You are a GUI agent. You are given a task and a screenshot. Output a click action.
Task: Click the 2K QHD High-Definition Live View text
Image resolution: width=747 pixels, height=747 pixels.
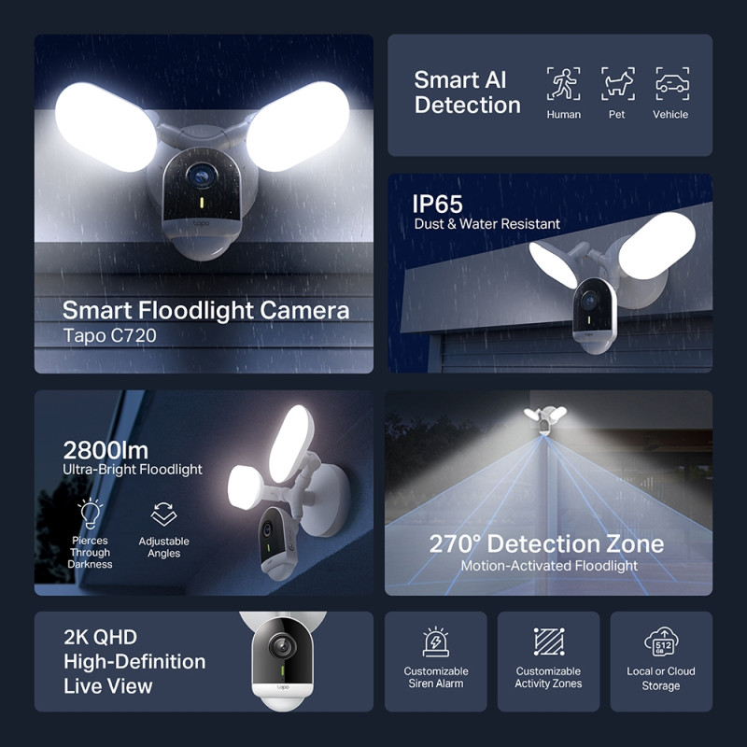(134, 662)
